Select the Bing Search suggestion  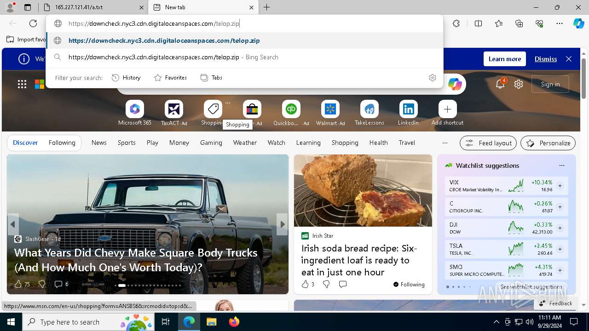coord(244,57)
